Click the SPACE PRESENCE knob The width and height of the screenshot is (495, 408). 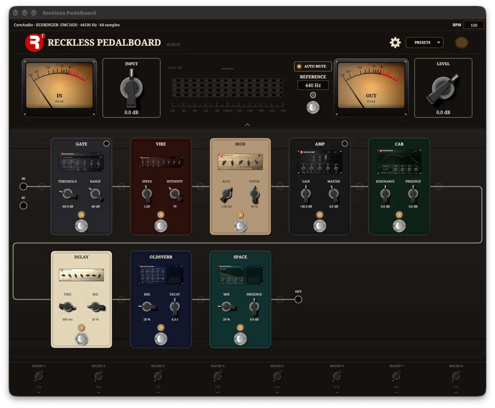tap(254, 307)
